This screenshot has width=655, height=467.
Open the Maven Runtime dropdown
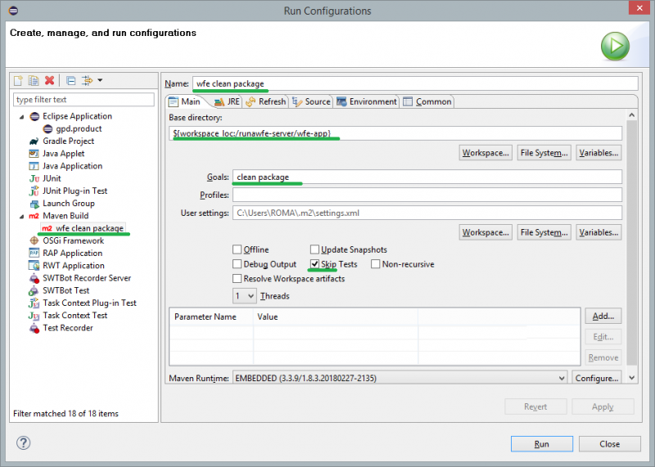pyautogui.click(x=400, y=378)
